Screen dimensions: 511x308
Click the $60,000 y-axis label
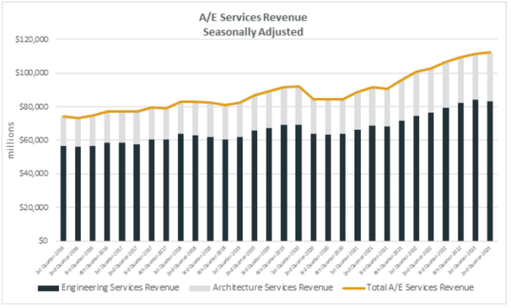pyautogui.click(x=33, y=140)
